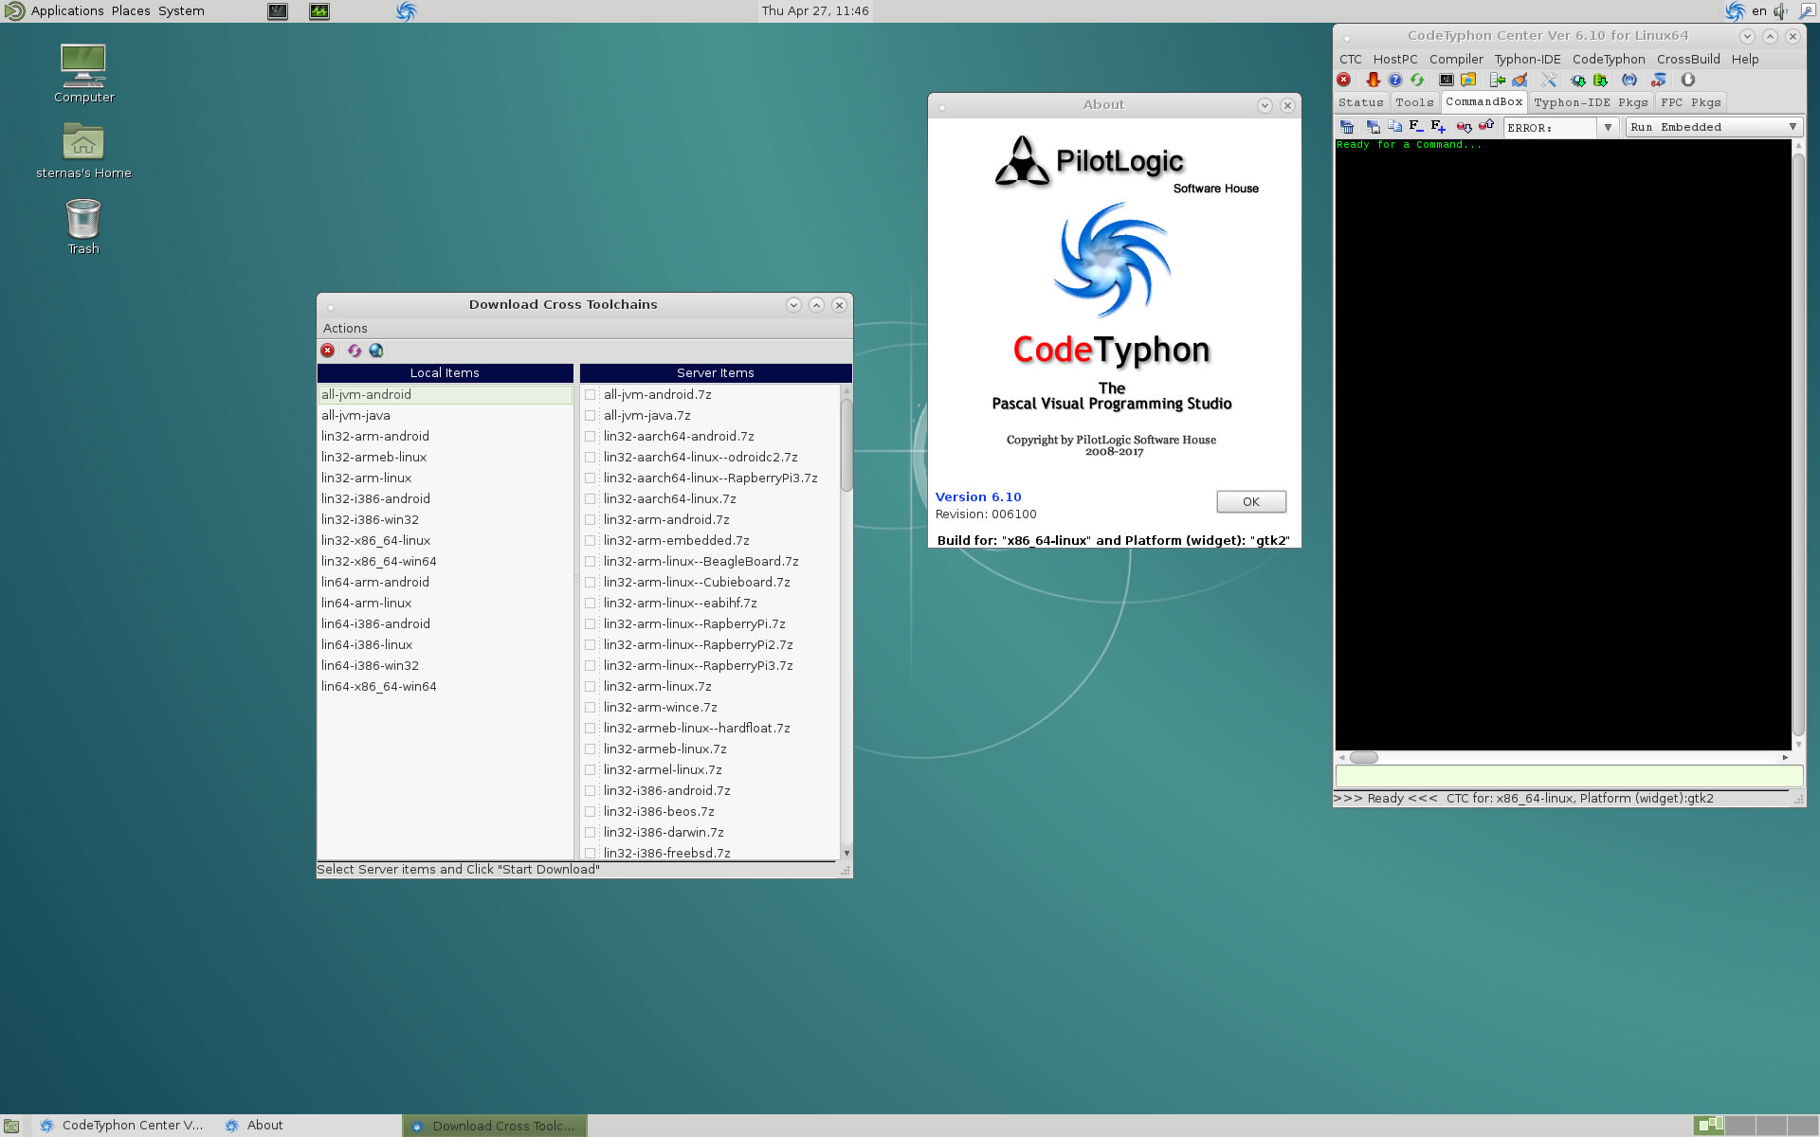Copy CommandBox text with the copy icon

pos(1394,127)
